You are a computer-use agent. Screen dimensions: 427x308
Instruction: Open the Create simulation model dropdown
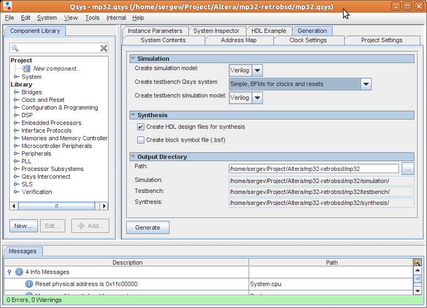click(x=257, y=70)
